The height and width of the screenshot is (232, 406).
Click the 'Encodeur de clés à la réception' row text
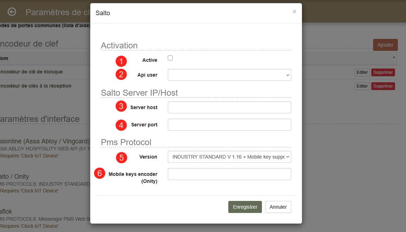[x=36, y=86]
